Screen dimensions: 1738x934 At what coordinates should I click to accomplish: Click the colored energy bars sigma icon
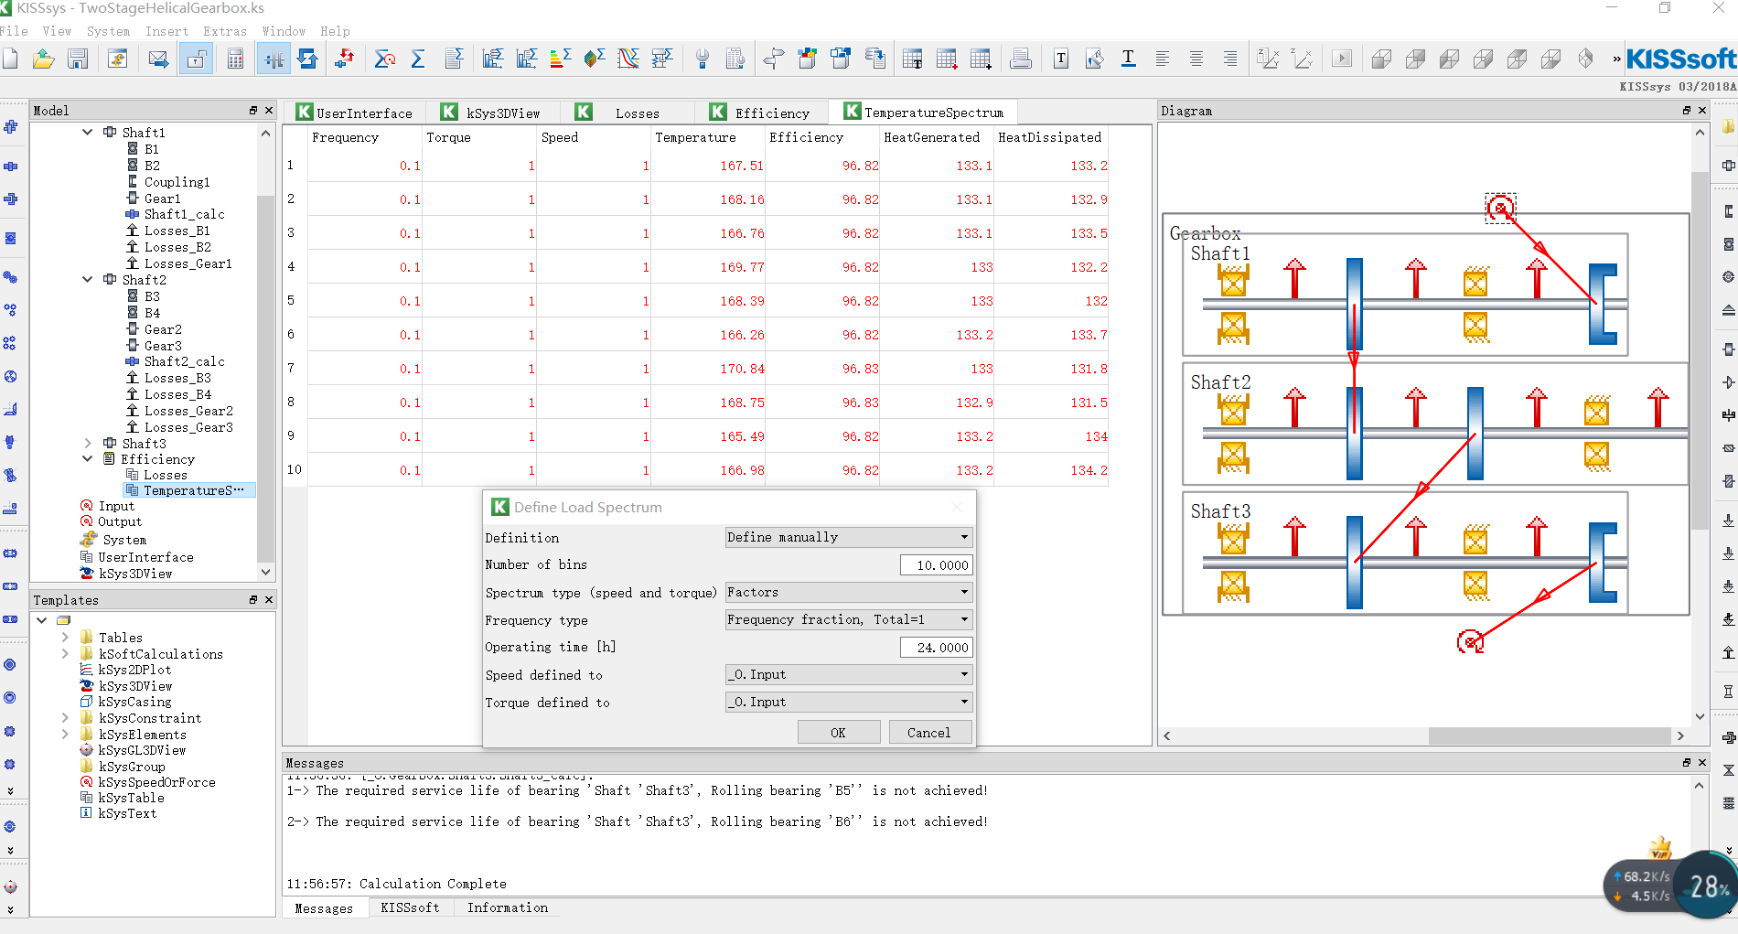click(561, 59)
